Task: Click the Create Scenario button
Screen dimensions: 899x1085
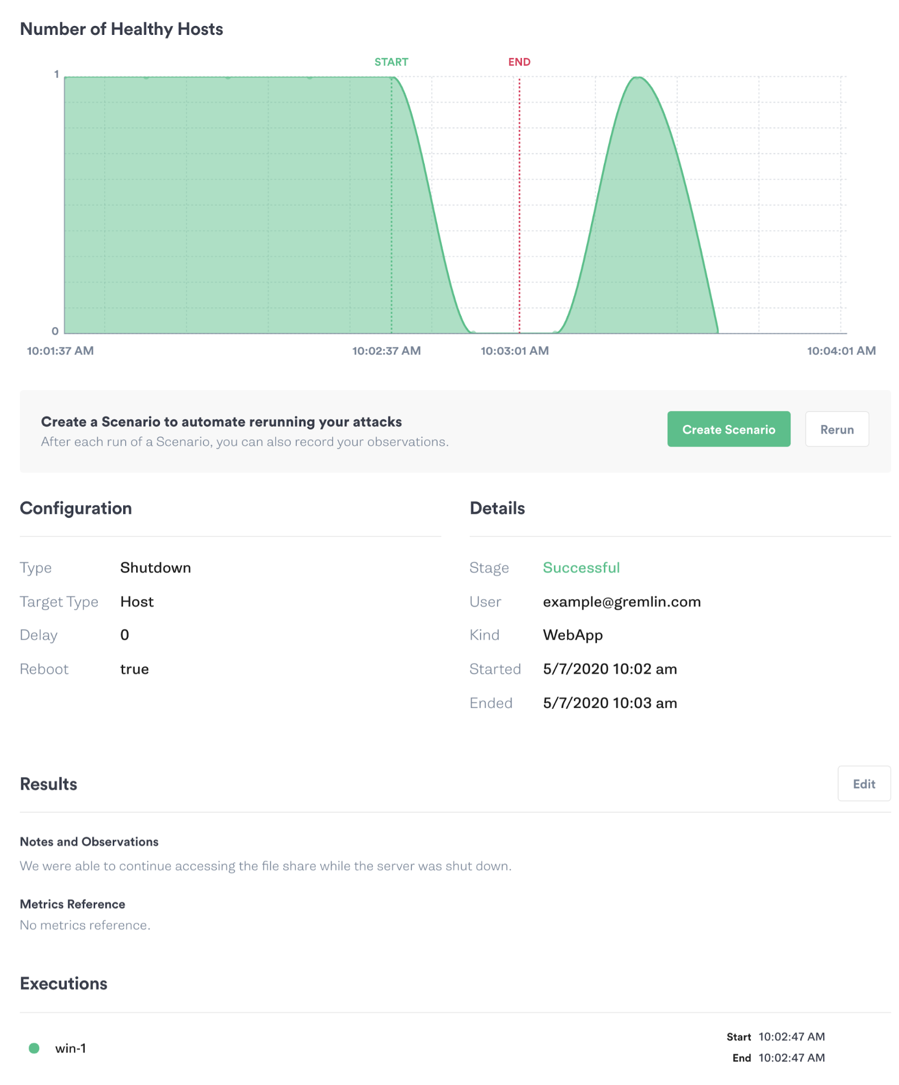Action: (x=729, y=429)
